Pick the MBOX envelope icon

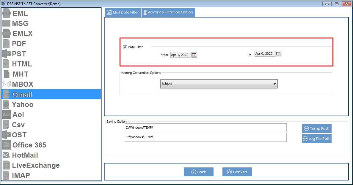click(6, 84)
